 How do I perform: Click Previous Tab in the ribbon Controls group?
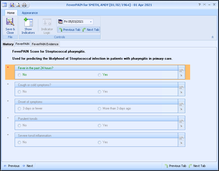[69, 30]
